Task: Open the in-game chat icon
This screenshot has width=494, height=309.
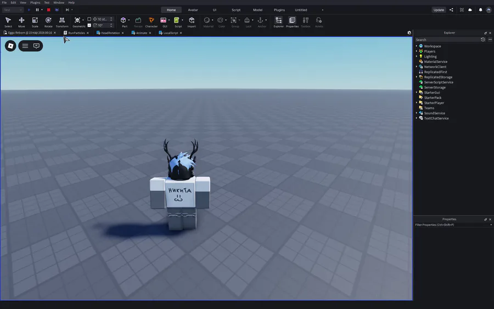Action: click(x=37, y=46)
